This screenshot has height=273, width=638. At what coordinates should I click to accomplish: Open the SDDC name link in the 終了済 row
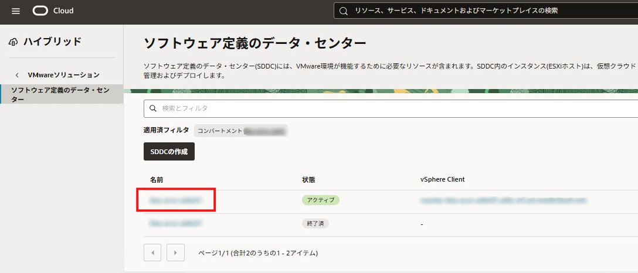pos(175,223)
